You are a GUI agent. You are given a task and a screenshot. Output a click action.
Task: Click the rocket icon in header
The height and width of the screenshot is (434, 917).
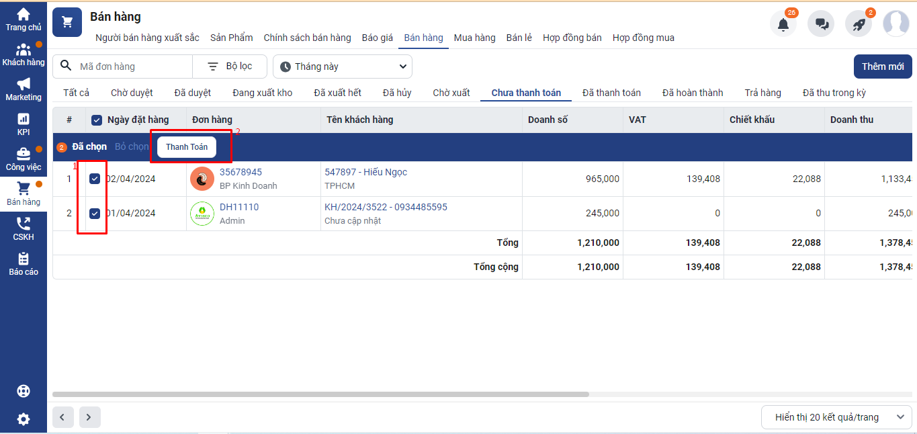(x=859, y=24)
